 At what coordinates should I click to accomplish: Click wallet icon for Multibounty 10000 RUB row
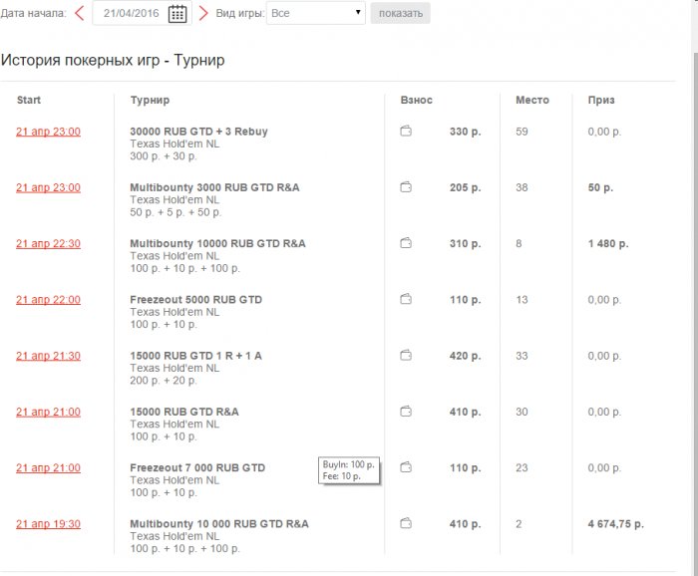406,243
